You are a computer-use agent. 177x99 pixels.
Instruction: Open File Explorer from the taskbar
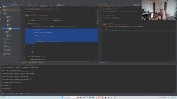click(x=87, y=97)
